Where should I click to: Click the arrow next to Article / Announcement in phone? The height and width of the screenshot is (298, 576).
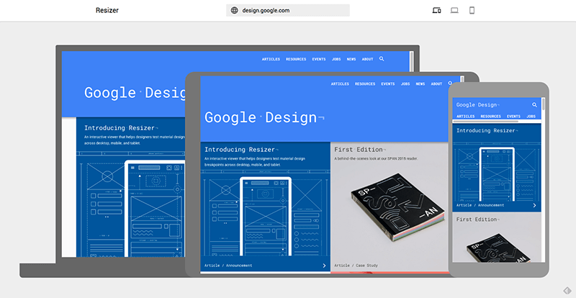534,205
